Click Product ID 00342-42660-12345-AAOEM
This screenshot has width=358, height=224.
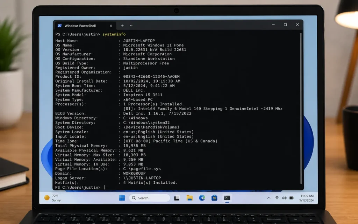pos(151,77)
